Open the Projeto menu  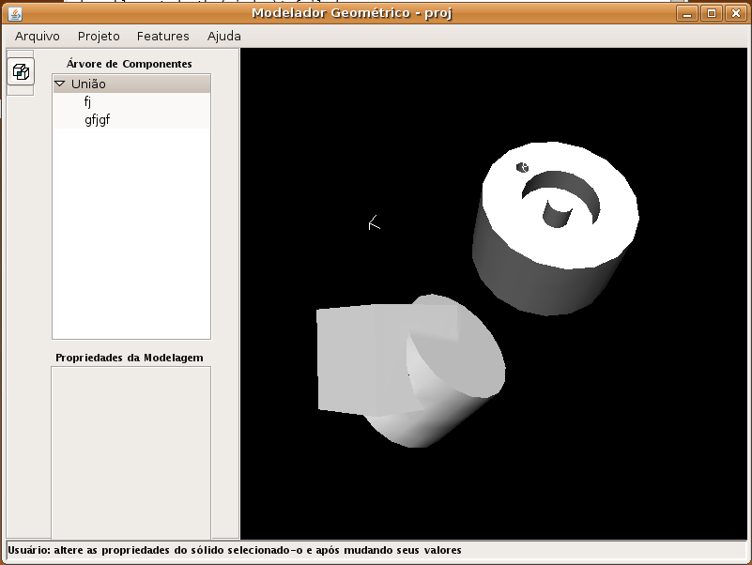point(99,36)
